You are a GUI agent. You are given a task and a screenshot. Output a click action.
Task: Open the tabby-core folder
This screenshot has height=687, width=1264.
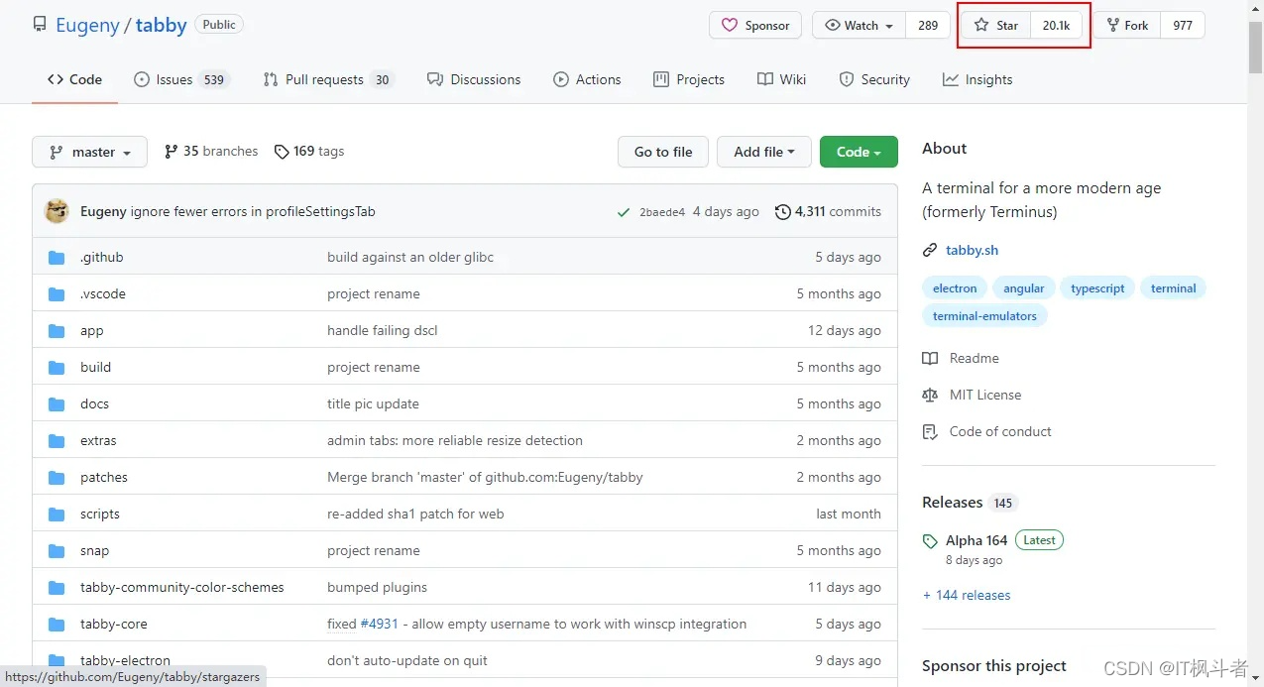pyautogui.click(x=113, y=624)
